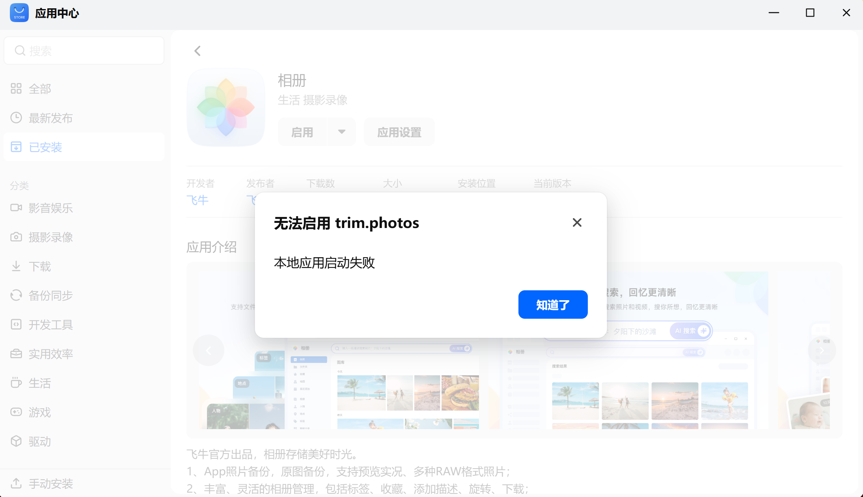Expand the 启用 button dropdown arrow

tap(341, 132)
